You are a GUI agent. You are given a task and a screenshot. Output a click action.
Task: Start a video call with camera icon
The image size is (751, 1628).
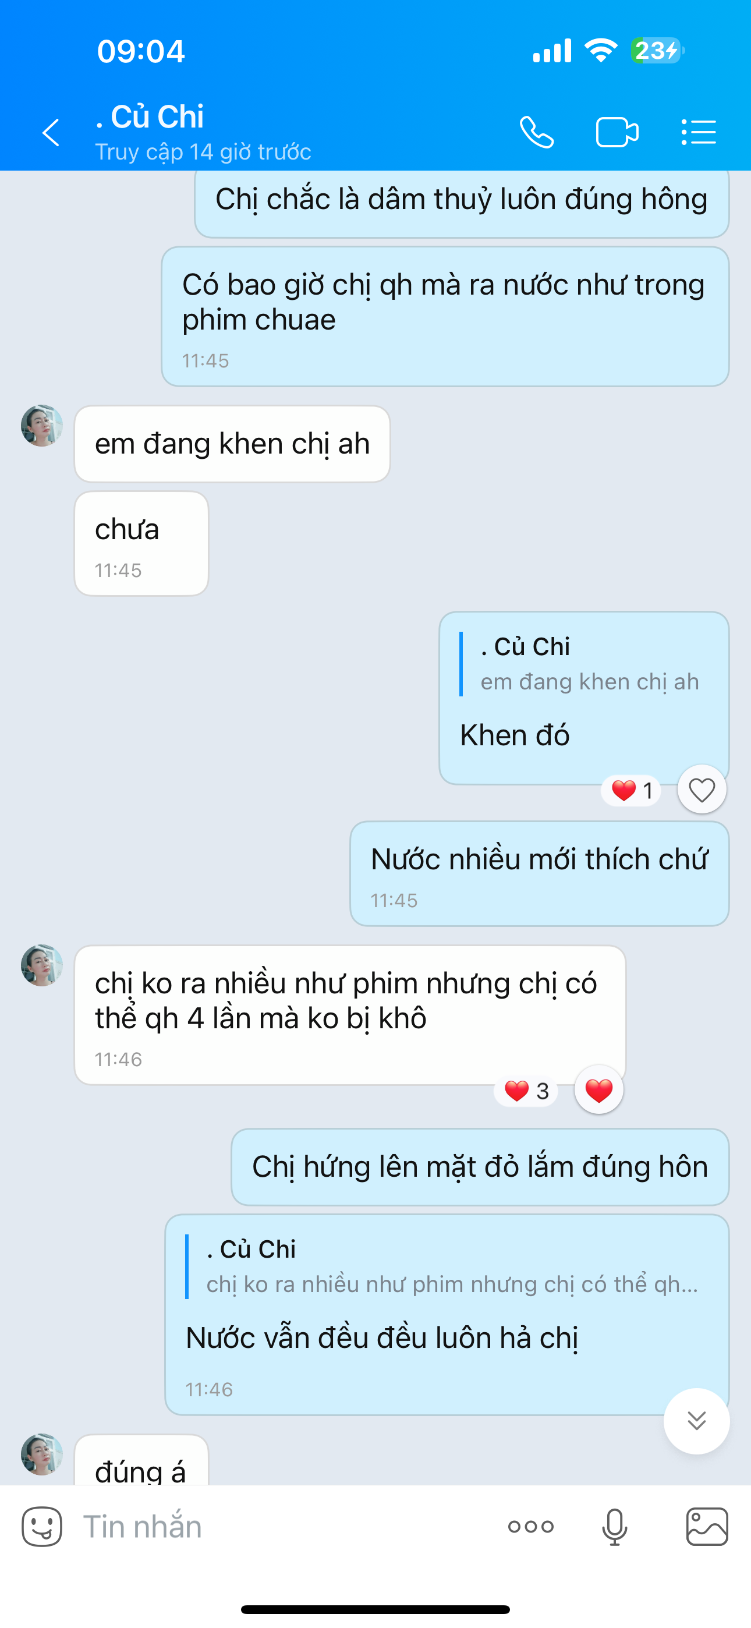pyautogui.click(x=617, y=132)
